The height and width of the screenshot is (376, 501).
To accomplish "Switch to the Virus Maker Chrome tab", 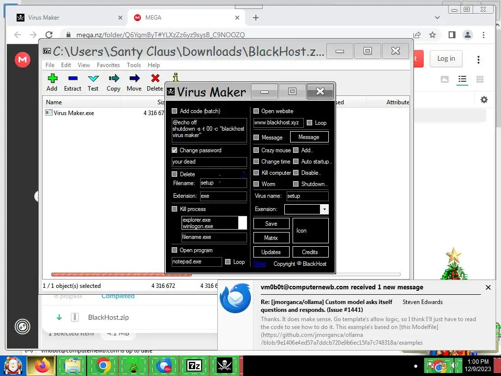I will pyautogui.click(x=69, y=18).
